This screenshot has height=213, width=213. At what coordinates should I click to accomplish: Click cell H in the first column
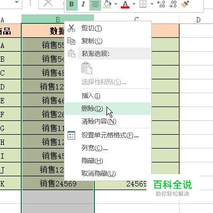pyautogui.click(x=10, y=142)
